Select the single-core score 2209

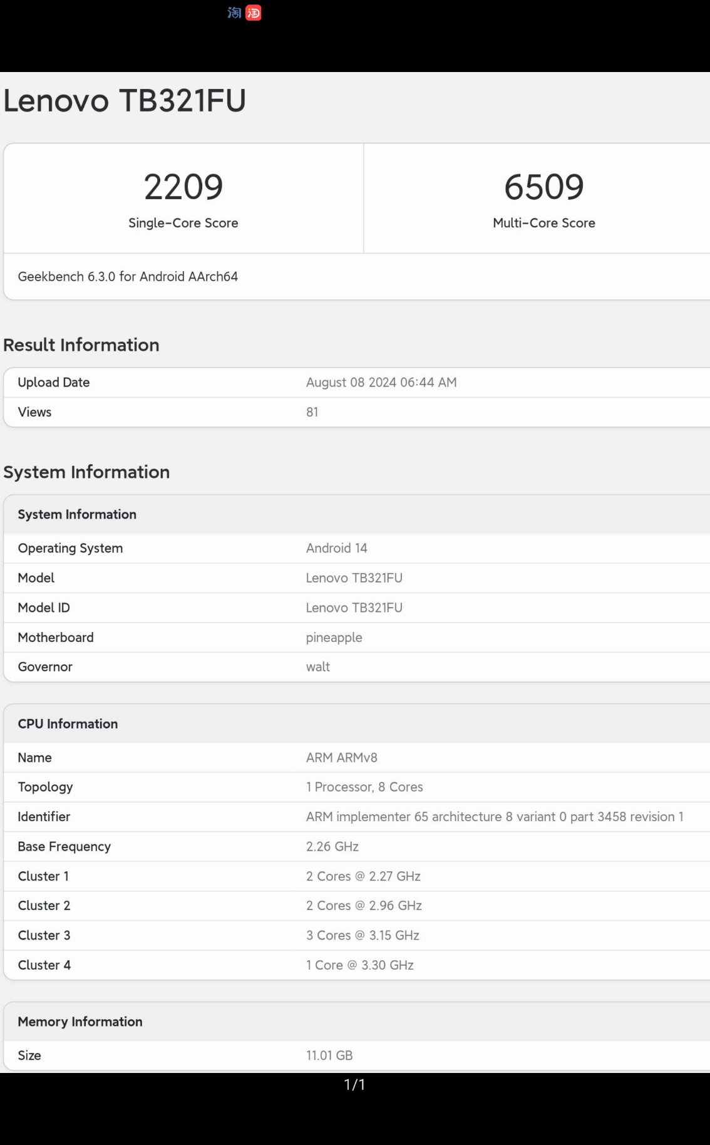coord(183,187)
